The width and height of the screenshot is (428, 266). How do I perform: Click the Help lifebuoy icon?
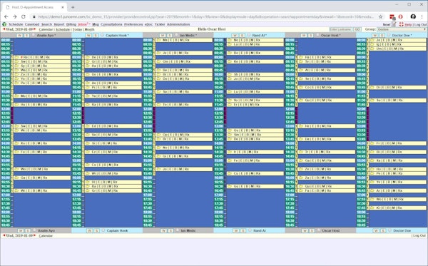pos(401,24)
